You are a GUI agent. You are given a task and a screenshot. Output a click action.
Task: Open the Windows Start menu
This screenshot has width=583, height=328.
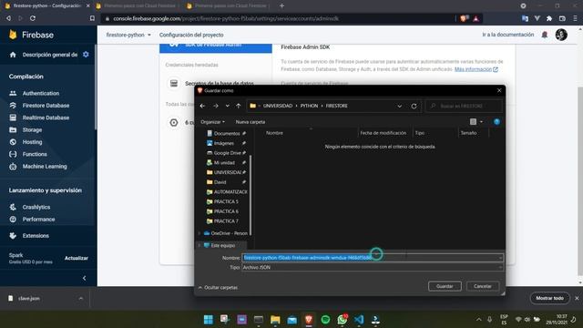[209, 320]
